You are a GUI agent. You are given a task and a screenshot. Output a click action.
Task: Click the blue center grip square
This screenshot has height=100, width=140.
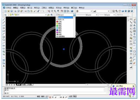(x=64, y=49)
